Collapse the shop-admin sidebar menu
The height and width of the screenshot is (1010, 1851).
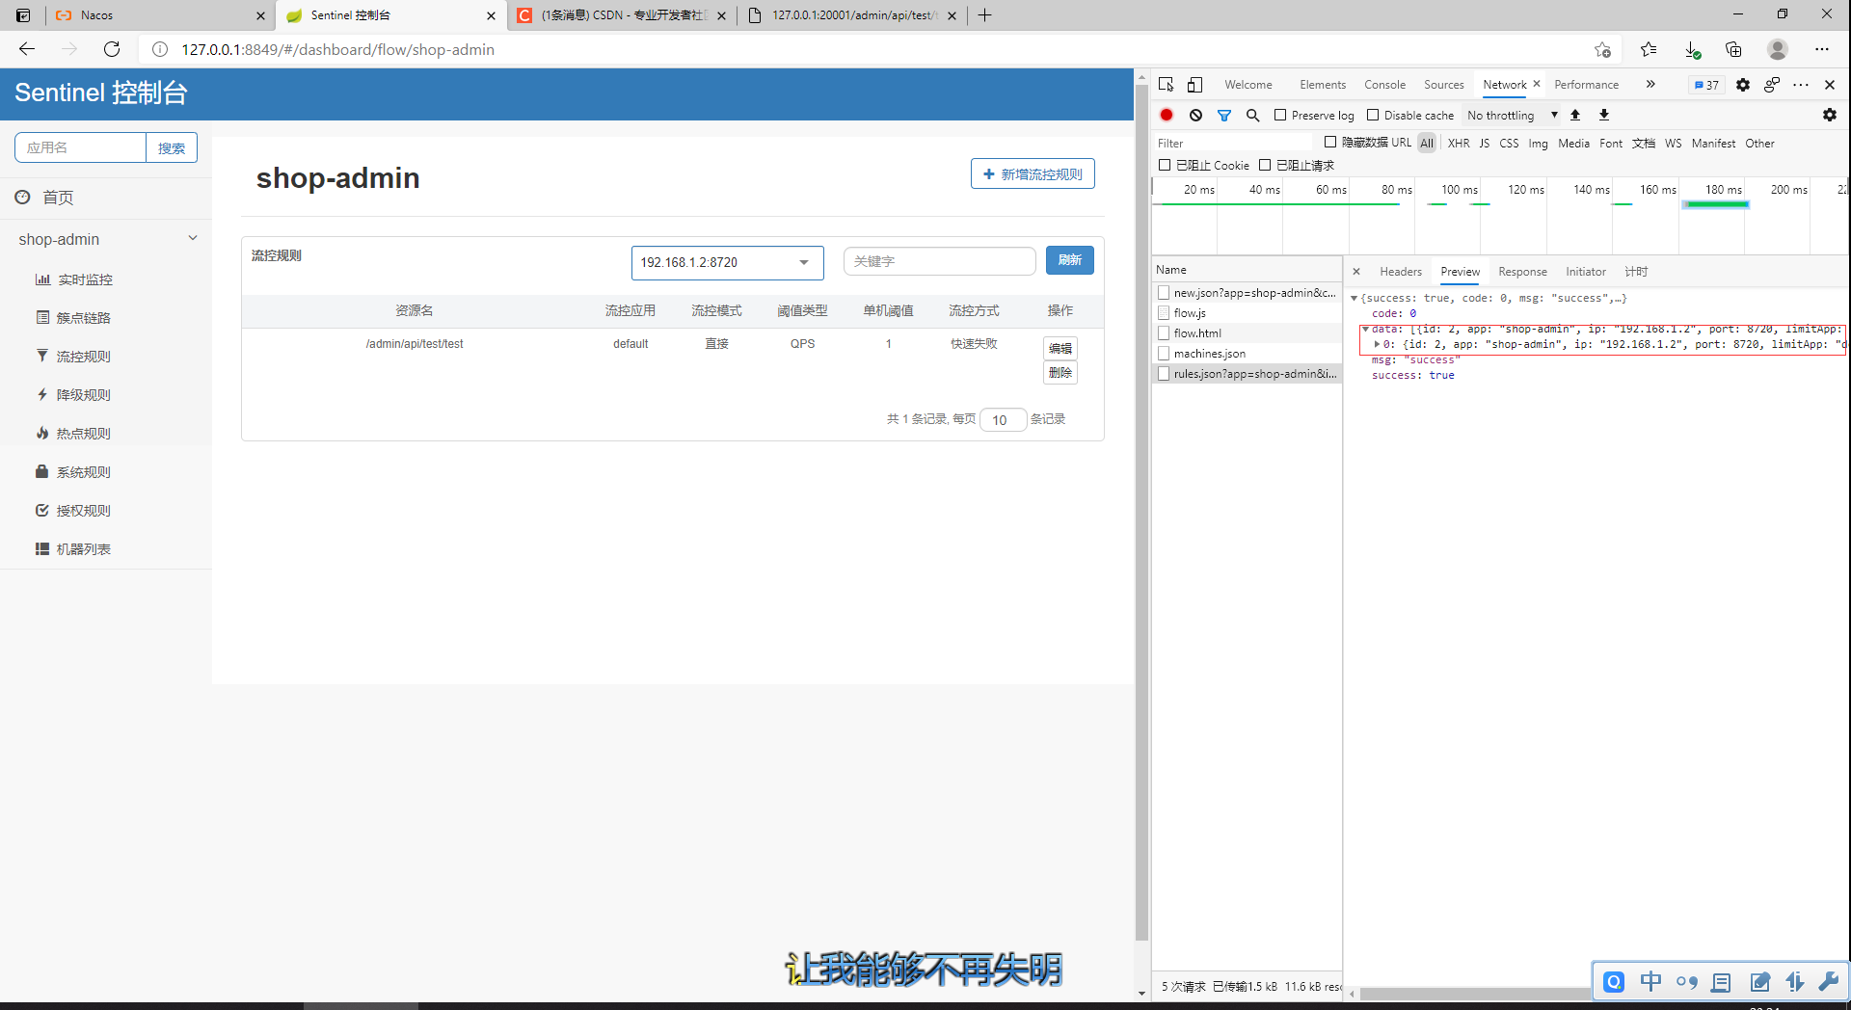coord(106,239)
